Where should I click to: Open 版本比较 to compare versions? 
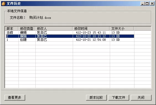pos(96,98)
